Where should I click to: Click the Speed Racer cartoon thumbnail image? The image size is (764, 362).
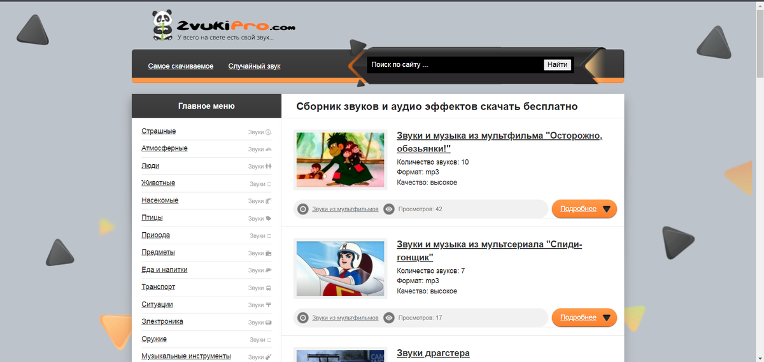click(x=341, y=268)
